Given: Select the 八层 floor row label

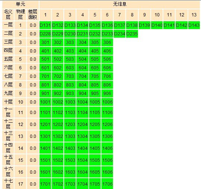Looking at the screenshot, I should click(x=8, y=85).
